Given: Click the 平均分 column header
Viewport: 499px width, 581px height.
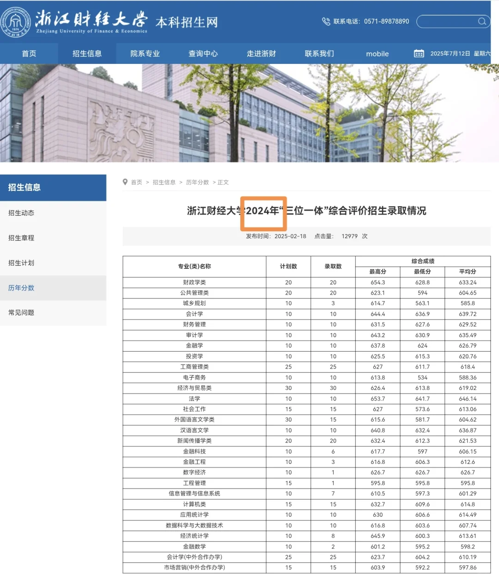Looking at the screenshot, I should (468, 272).
